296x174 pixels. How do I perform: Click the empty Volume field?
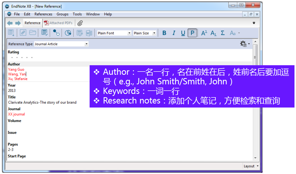click(129, 126)
